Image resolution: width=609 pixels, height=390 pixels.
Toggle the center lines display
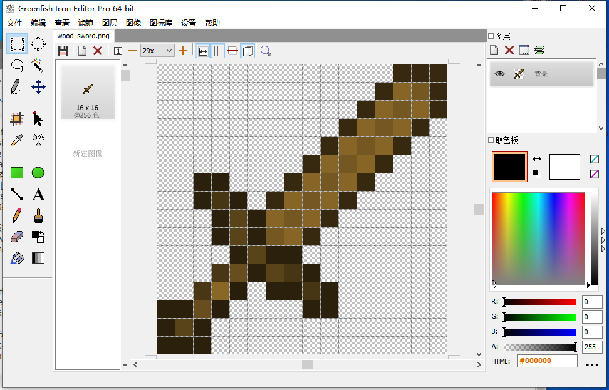232,51
